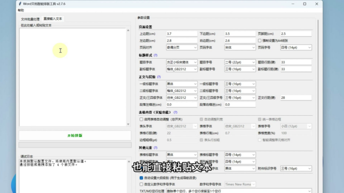The height and width of the screenshot is (193, 344).
Task: Click the 上边距(cm) field showing 3.7
Action: (182, 34)
